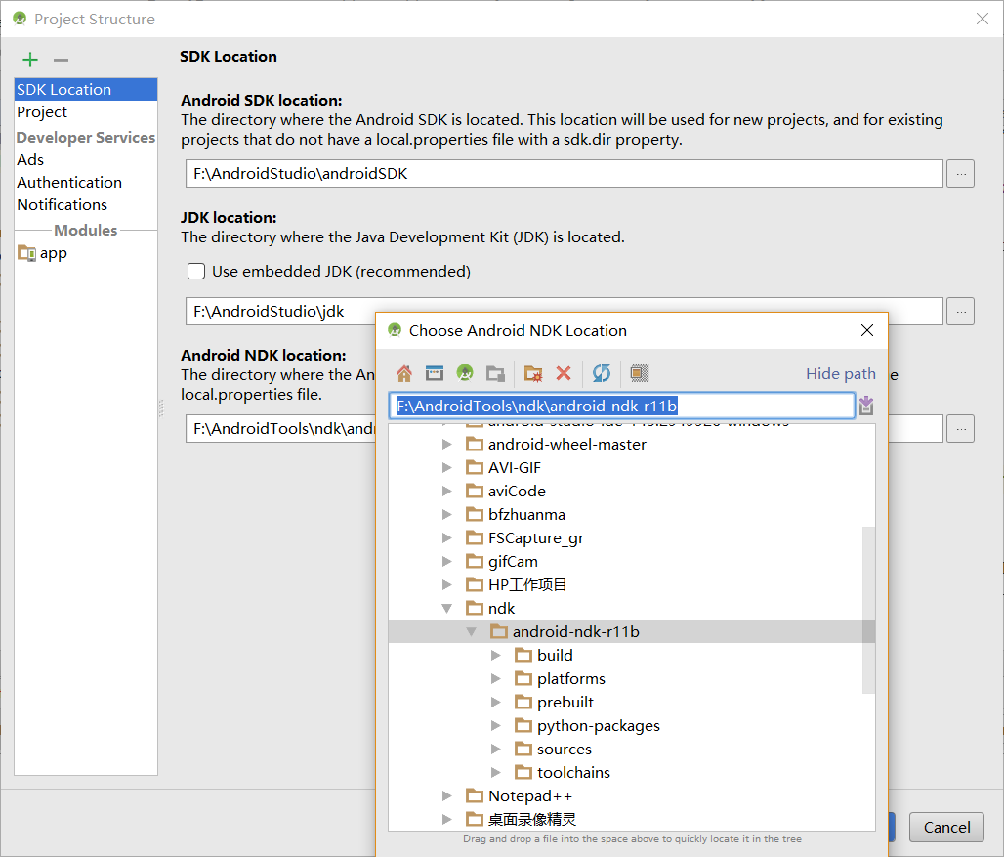Click the minus remove module icon
This screenshot has width=1004, height=857.
click(x=61, y=60)
